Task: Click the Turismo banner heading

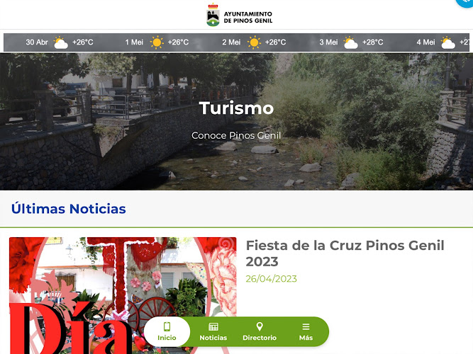Action: pos(236,108)
